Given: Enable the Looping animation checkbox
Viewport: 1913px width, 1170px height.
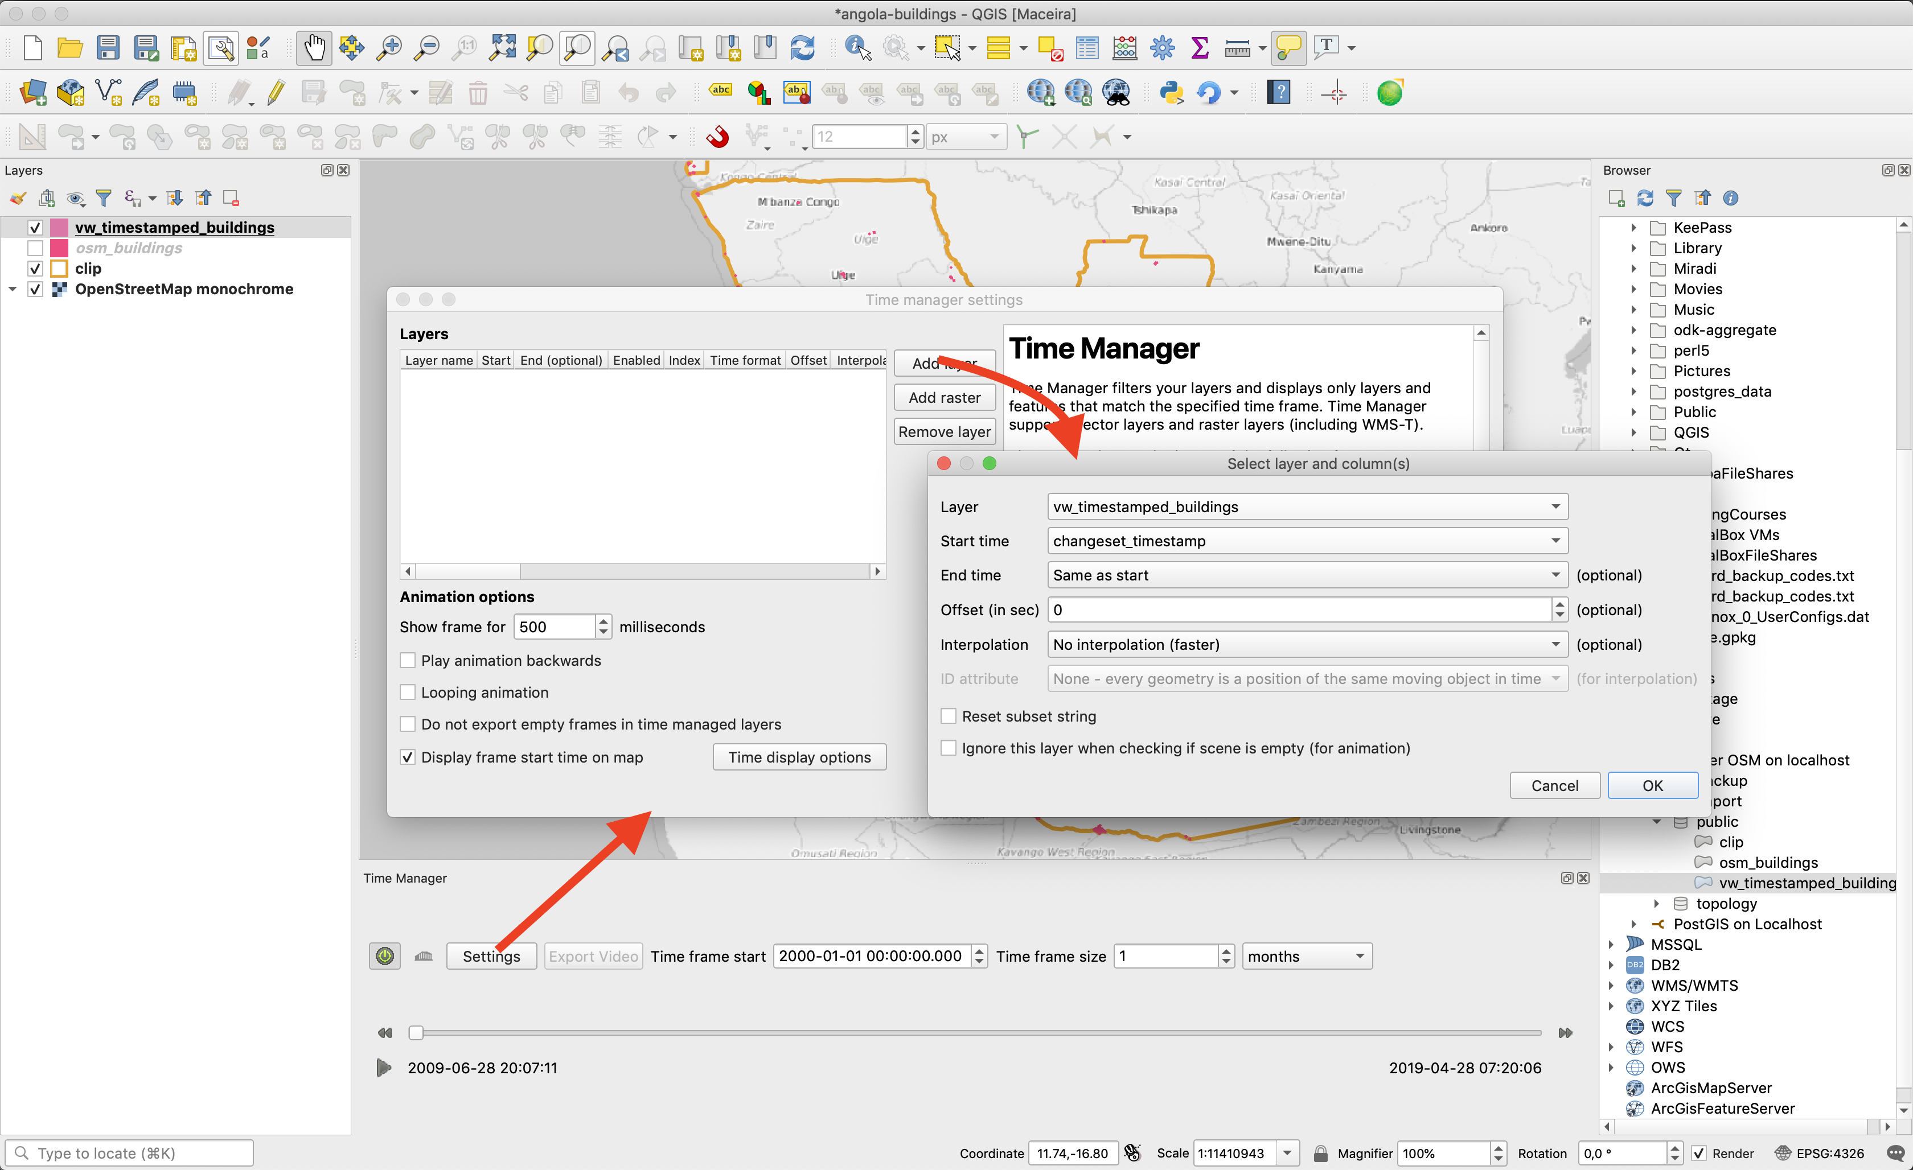Looking at the screenshot, I should 408,692.
